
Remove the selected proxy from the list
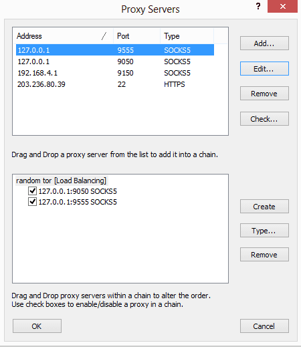[264, 94]
